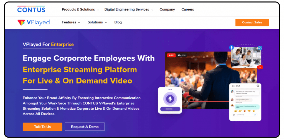Open the Careers page
The height and width of the screenshot is (139, 284).
click(x=188, y=10)
